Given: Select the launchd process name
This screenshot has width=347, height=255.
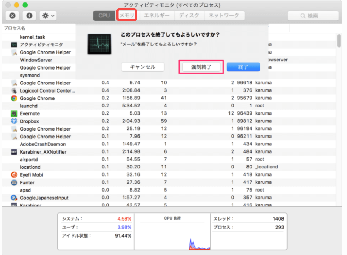Looking at the screenshot, I should pyautogui.click(x=29, y=106).
